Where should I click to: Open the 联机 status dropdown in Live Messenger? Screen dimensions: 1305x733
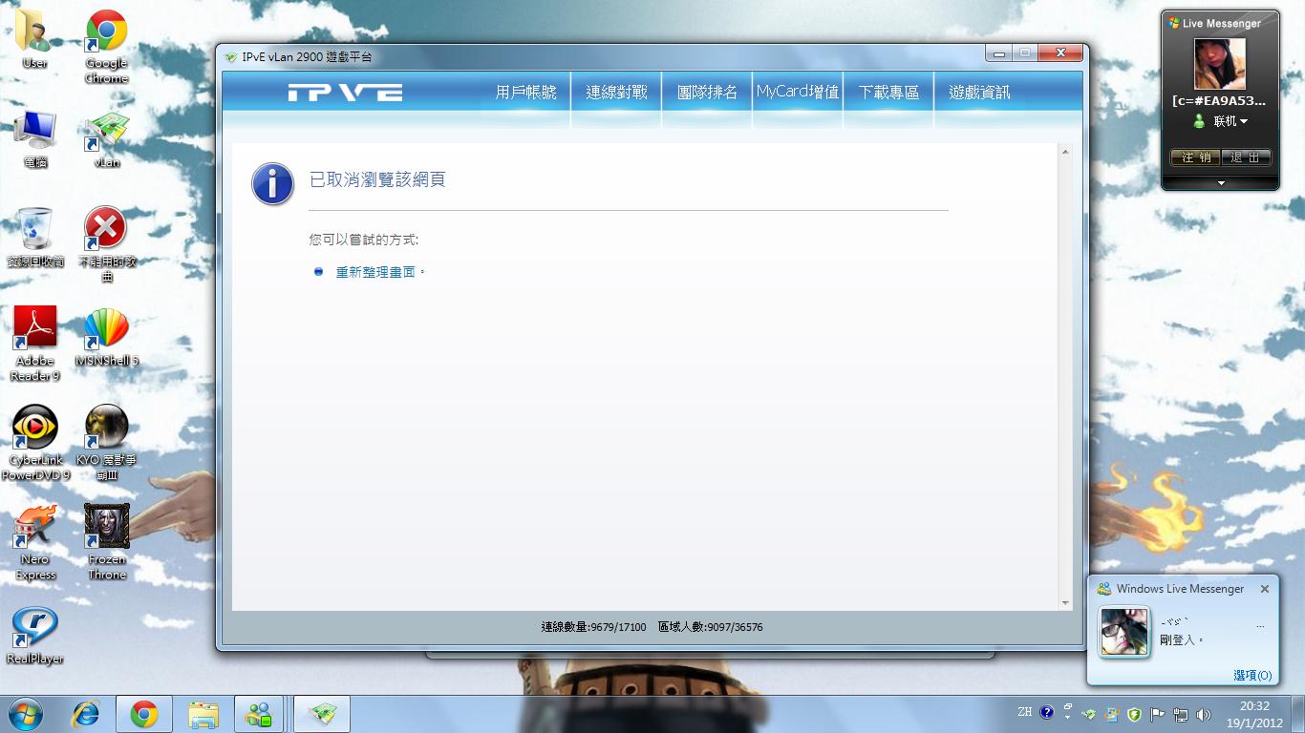point(1230,121)
